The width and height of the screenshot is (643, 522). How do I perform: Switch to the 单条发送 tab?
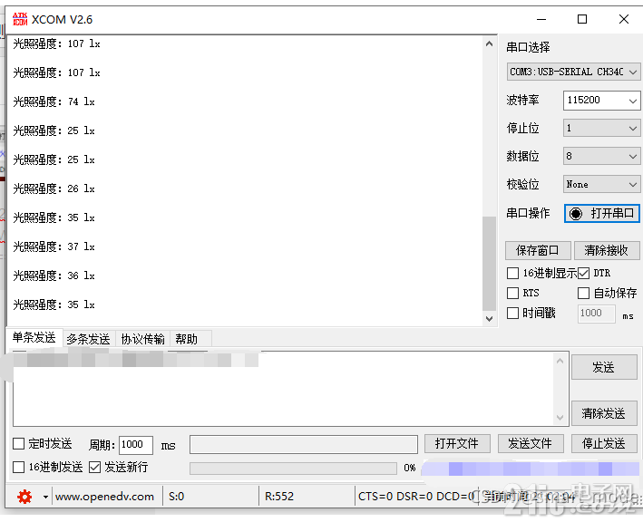point(34,338)
